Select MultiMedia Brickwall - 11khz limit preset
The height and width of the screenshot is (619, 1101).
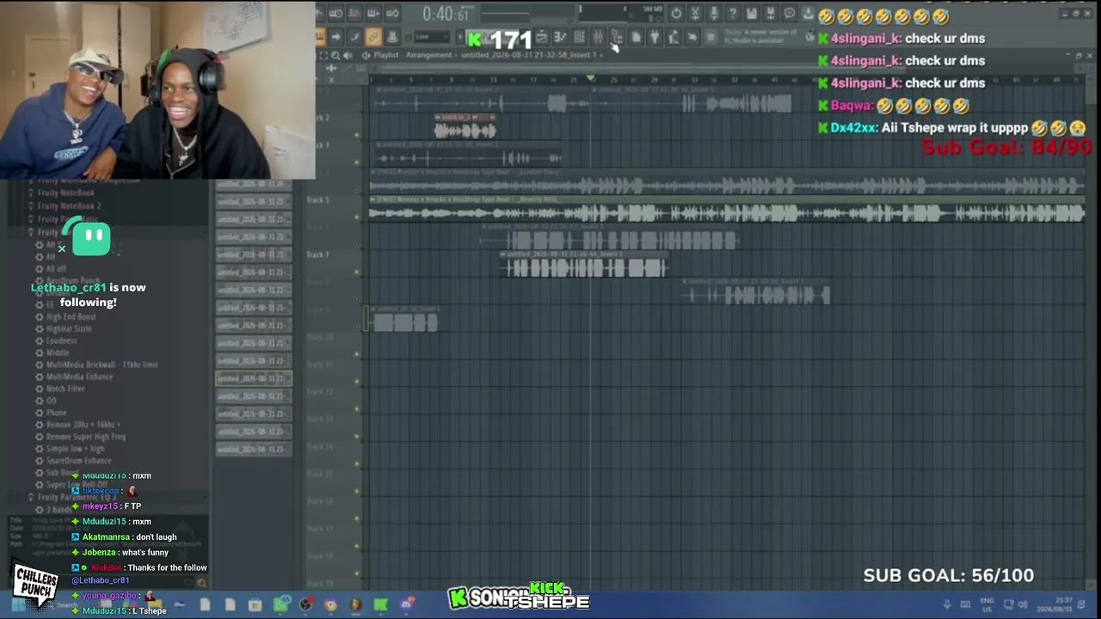click(101, 365)
